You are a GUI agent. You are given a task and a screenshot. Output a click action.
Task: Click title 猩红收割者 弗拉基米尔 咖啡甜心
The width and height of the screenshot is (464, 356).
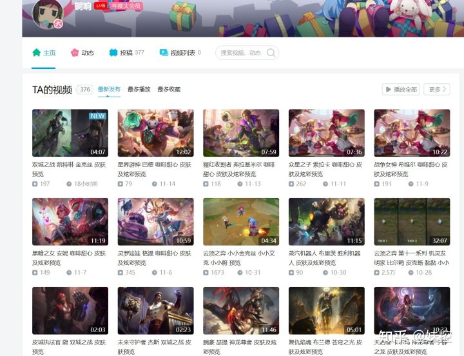[x=239, y=169]
